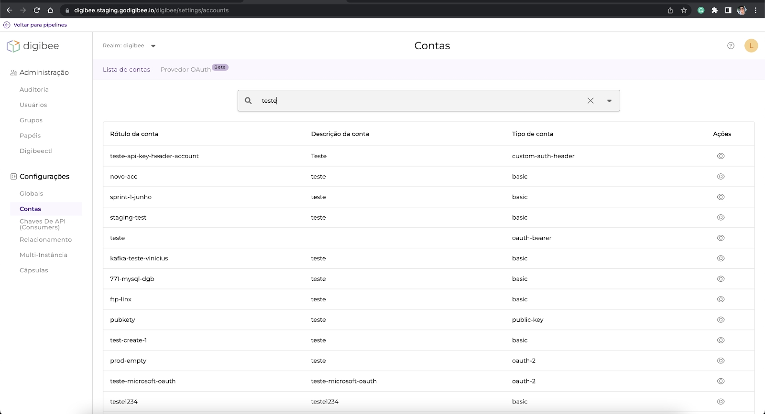Open the help question mark icon

click(x=731, y=46)
